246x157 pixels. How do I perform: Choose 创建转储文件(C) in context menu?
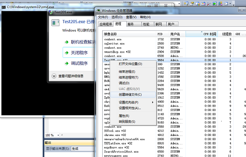(134, 95)
